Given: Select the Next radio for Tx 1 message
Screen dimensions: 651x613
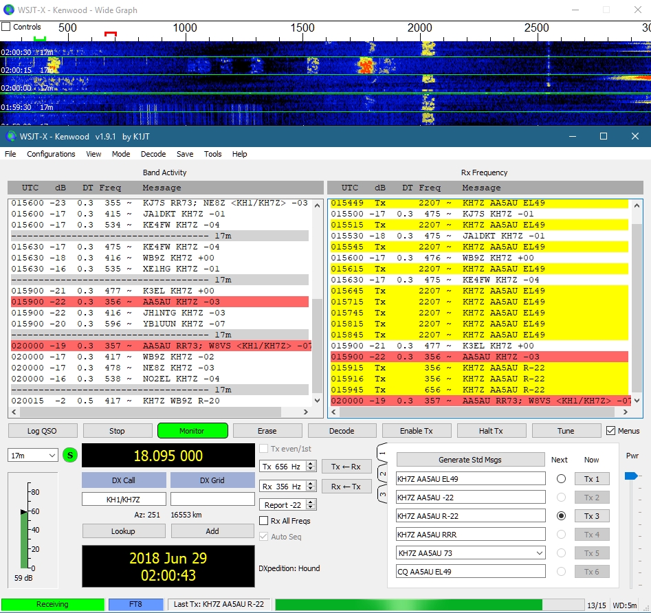Looking at the screenshot, I should (562, 479).
